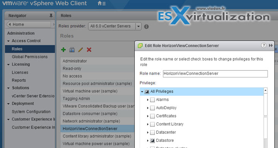Clone the selected role
Screen dimensions: 278x148
click(x=72, y=50)
